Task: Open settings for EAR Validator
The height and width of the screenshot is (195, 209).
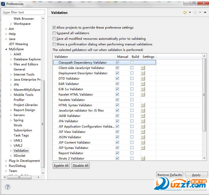Action: (x=143, y=84)
